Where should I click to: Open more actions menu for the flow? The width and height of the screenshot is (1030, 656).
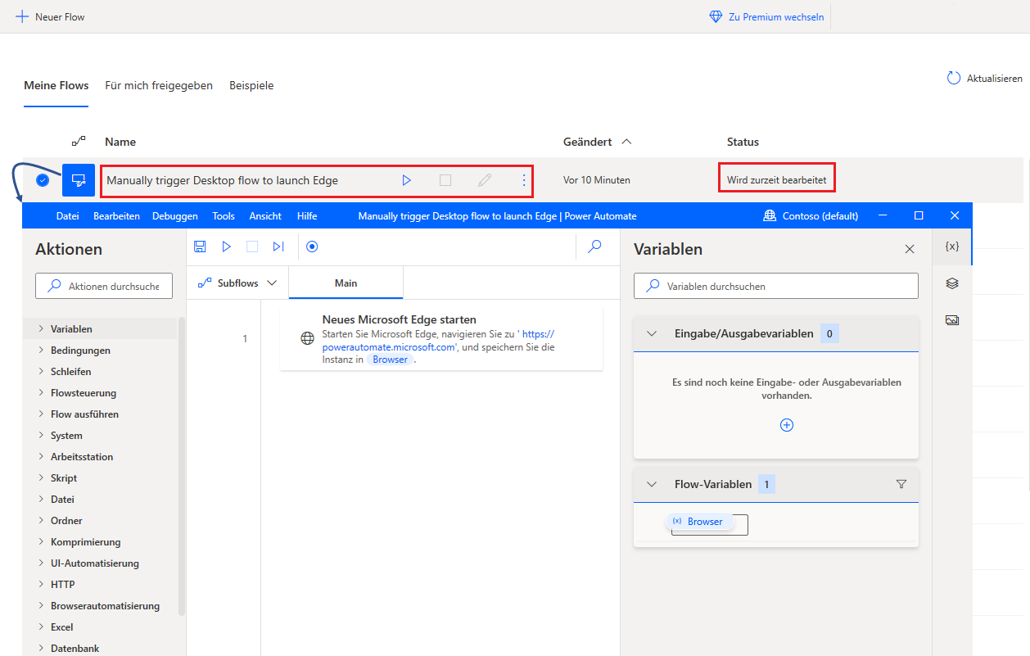click(524, 180)
